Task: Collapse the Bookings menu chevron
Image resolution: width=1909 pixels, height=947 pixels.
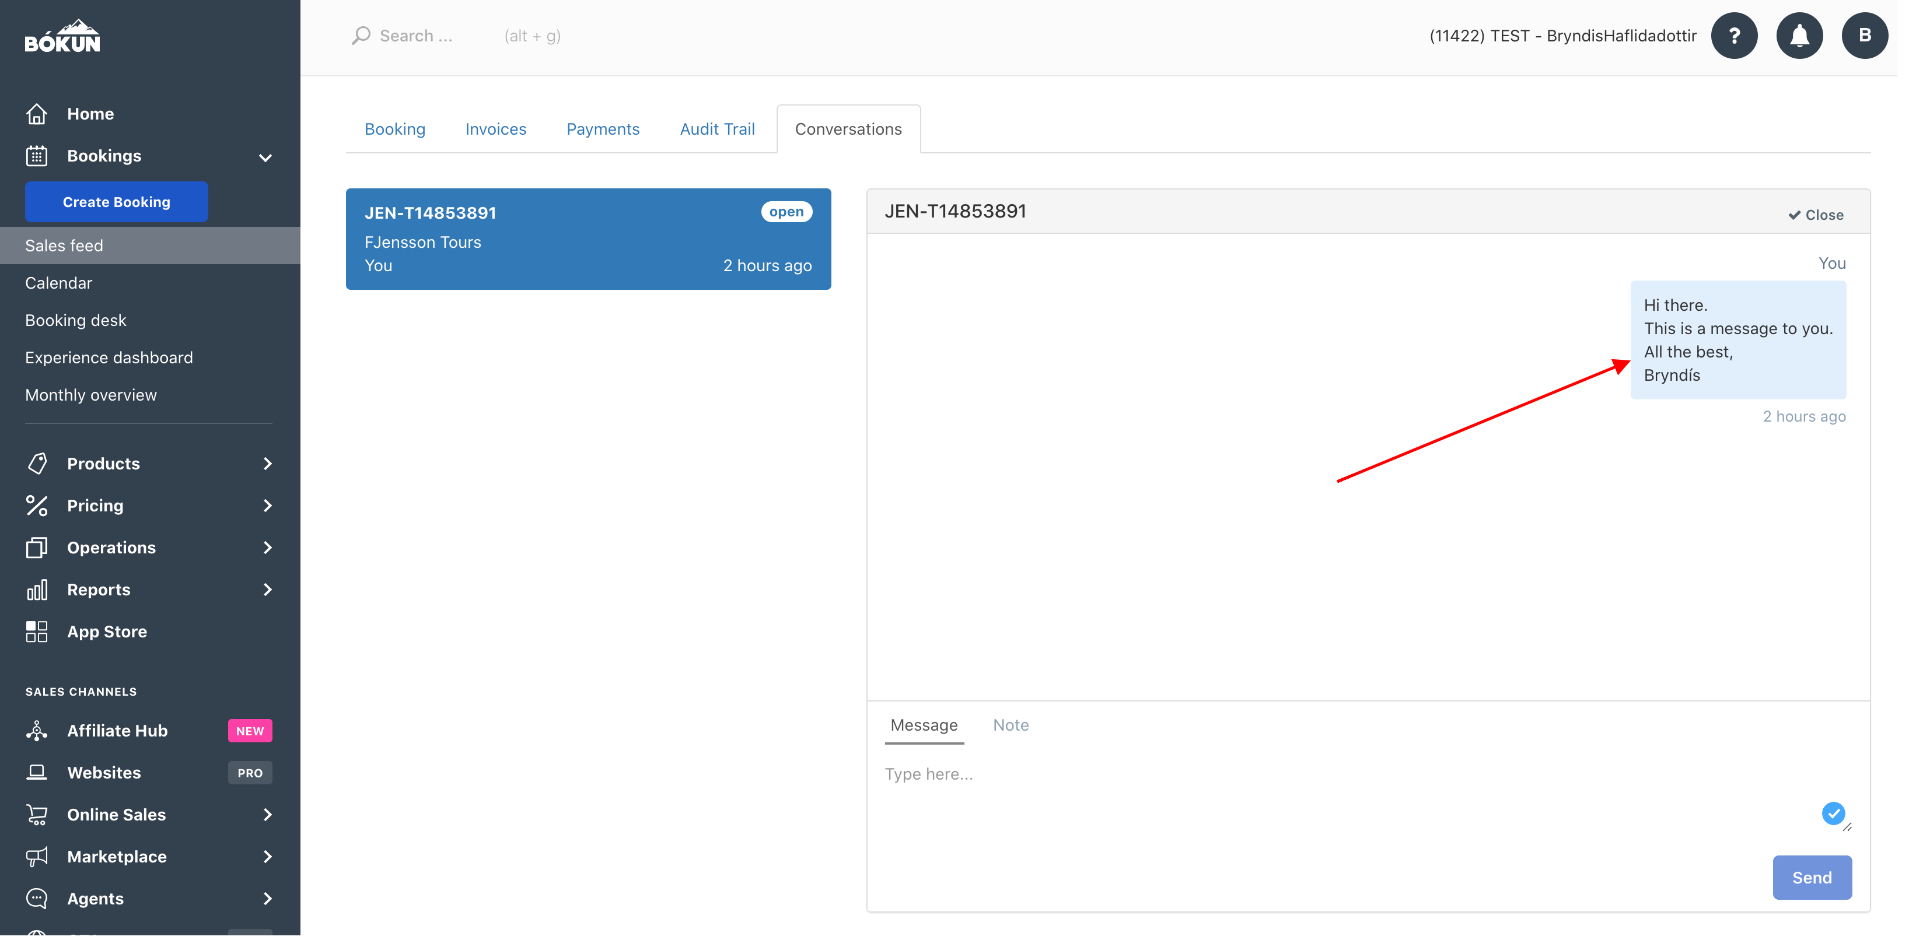Action: (x=268, y=159)
